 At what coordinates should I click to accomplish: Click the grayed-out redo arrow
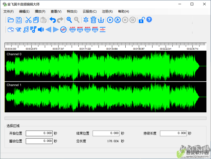pos(60,20)
